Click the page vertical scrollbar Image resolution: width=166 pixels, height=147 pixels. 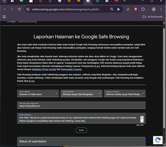click(x=164, y=78)
